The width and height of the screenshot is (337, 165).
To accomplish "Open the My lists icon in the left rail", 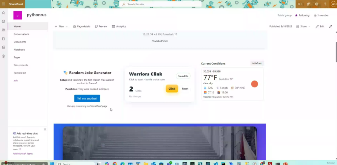I will point(3,47).
